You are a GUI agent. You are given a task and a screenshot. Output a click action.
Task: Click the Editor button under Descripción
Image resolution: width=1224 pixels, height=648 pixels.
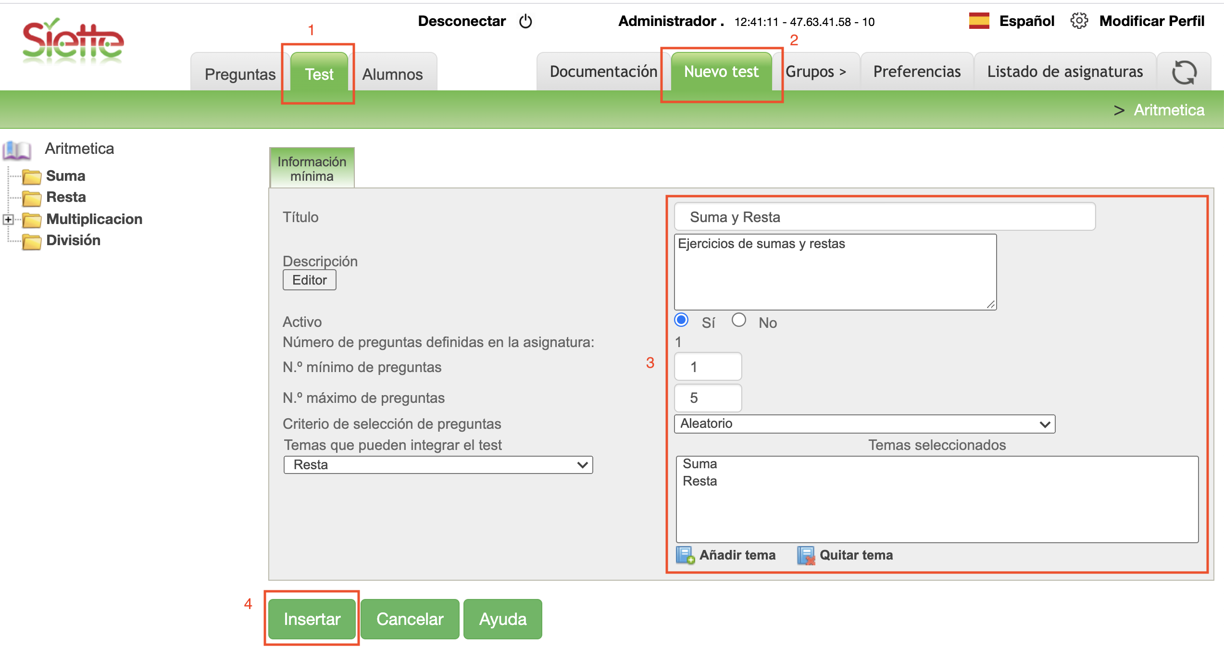pos(309,280)
